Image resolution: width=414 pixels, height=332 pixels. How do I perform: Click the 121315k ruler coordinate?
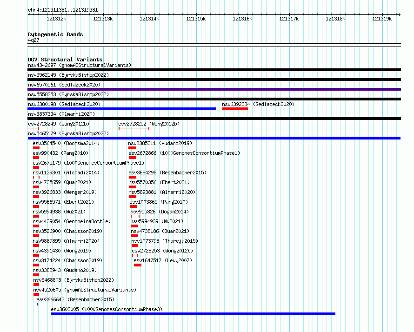196,19
